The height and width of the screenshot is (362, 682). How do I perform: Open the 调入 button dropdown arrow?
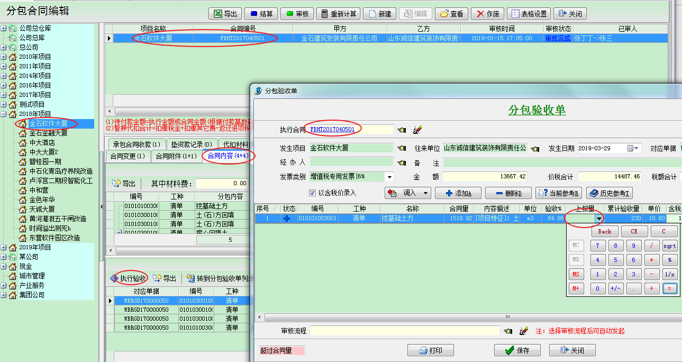point(425,193)
